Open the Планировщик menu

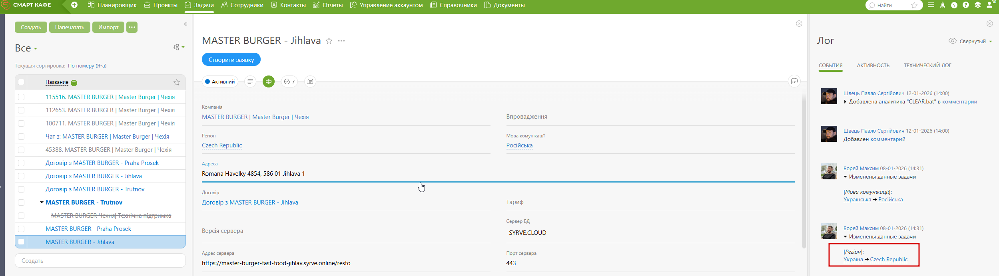pos(112,5)
